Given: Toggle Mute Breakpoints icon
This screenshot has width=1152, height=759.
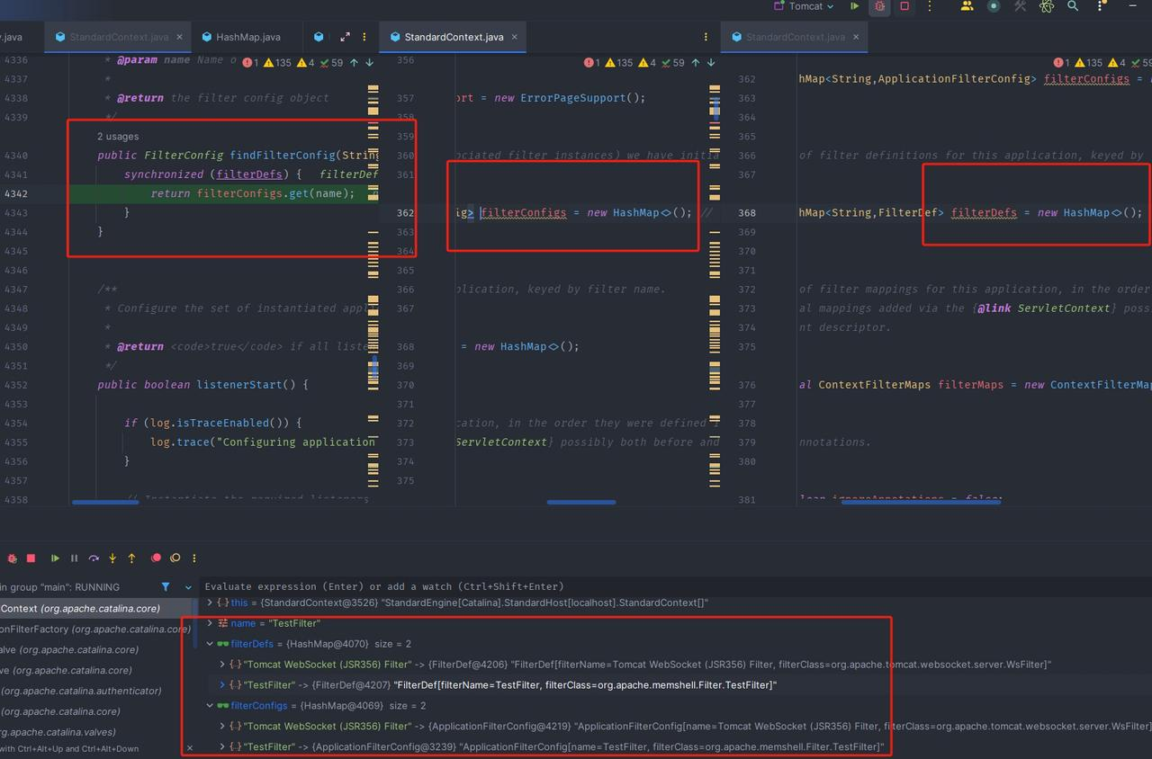Looking at the screenshot, I should tap(175, 558).
